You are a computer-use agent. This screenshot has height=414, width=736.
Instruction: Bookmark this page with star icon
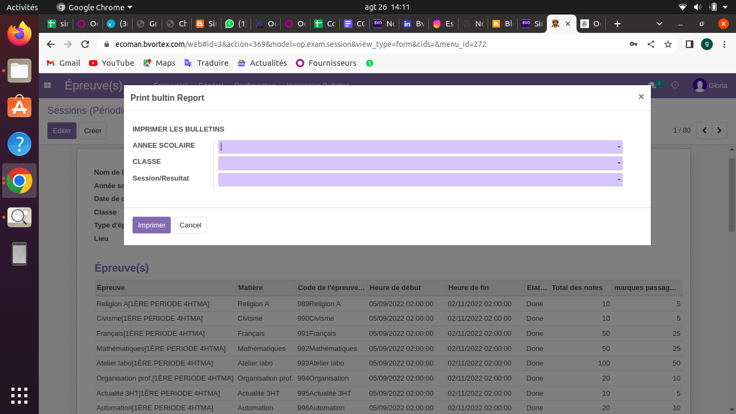pyautogui.click(x=668, y=44)
